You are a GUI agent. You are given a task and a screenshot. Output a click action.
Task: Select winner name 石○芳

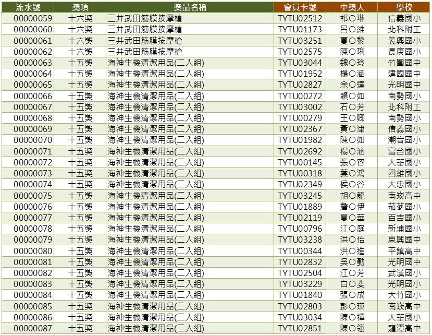(x=352, y=107)
